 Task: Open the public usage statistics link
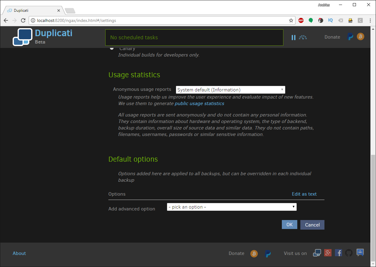tap(199, 104)
